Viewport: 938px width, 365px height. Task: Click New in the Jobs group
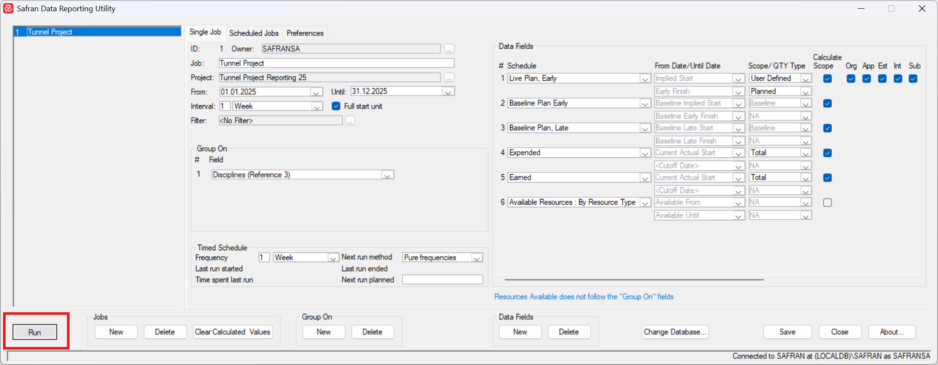click(116, 332)
